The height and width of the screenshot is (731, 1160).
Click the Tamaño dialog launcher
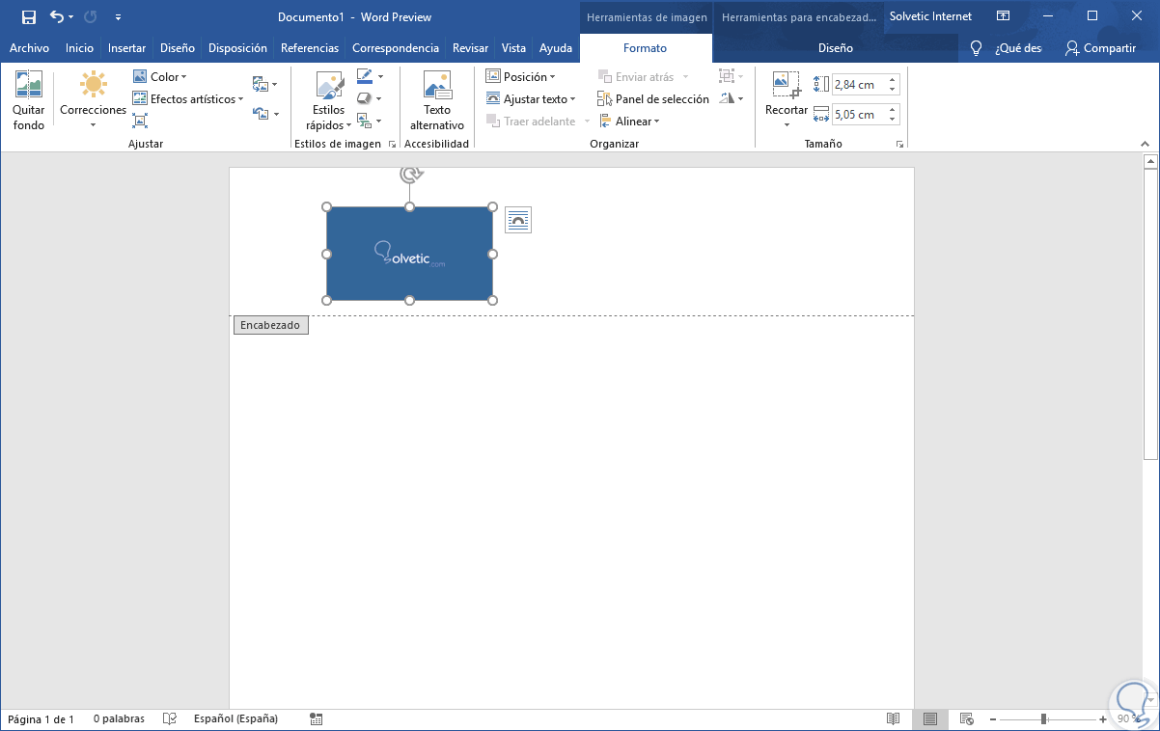click(x=899, y=144)
